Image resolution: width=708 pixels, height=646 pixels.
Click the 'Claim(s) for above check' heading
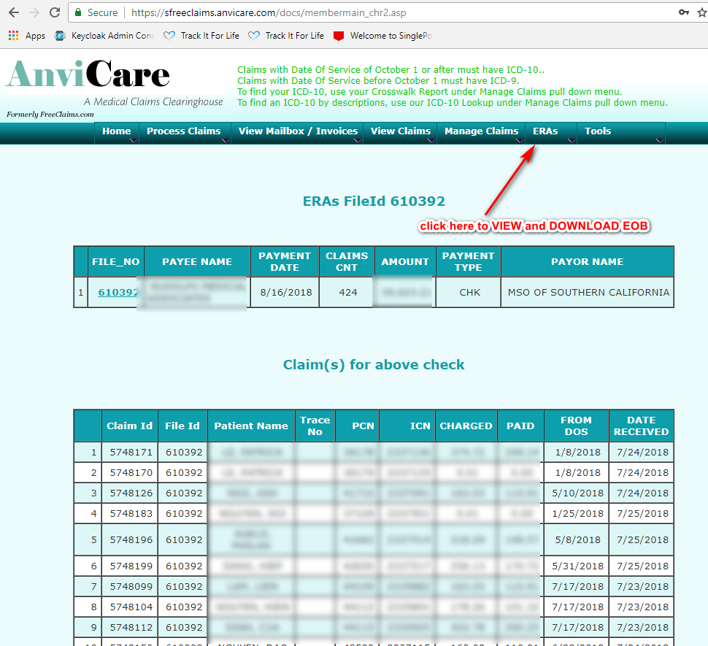(x=374, y=365)
